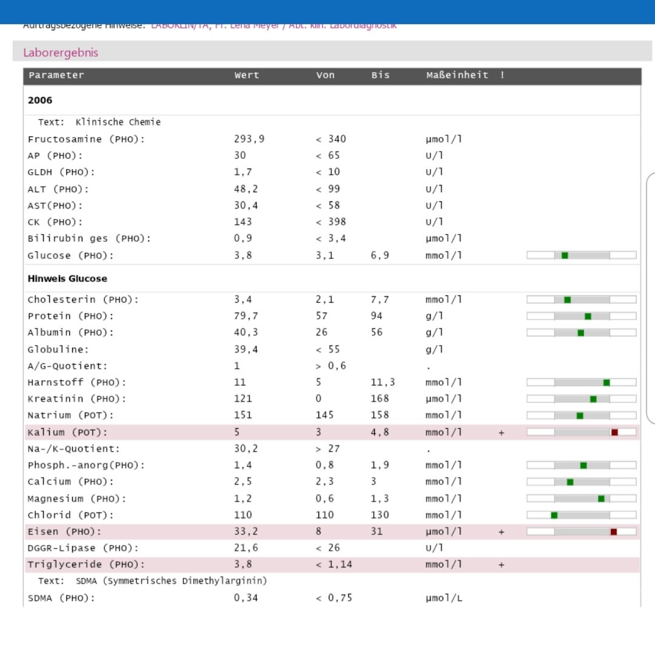This screenshot has height=655, width=655.
Task: Click the Na-/K-Quotient parameter name
Action: [73, 449]
